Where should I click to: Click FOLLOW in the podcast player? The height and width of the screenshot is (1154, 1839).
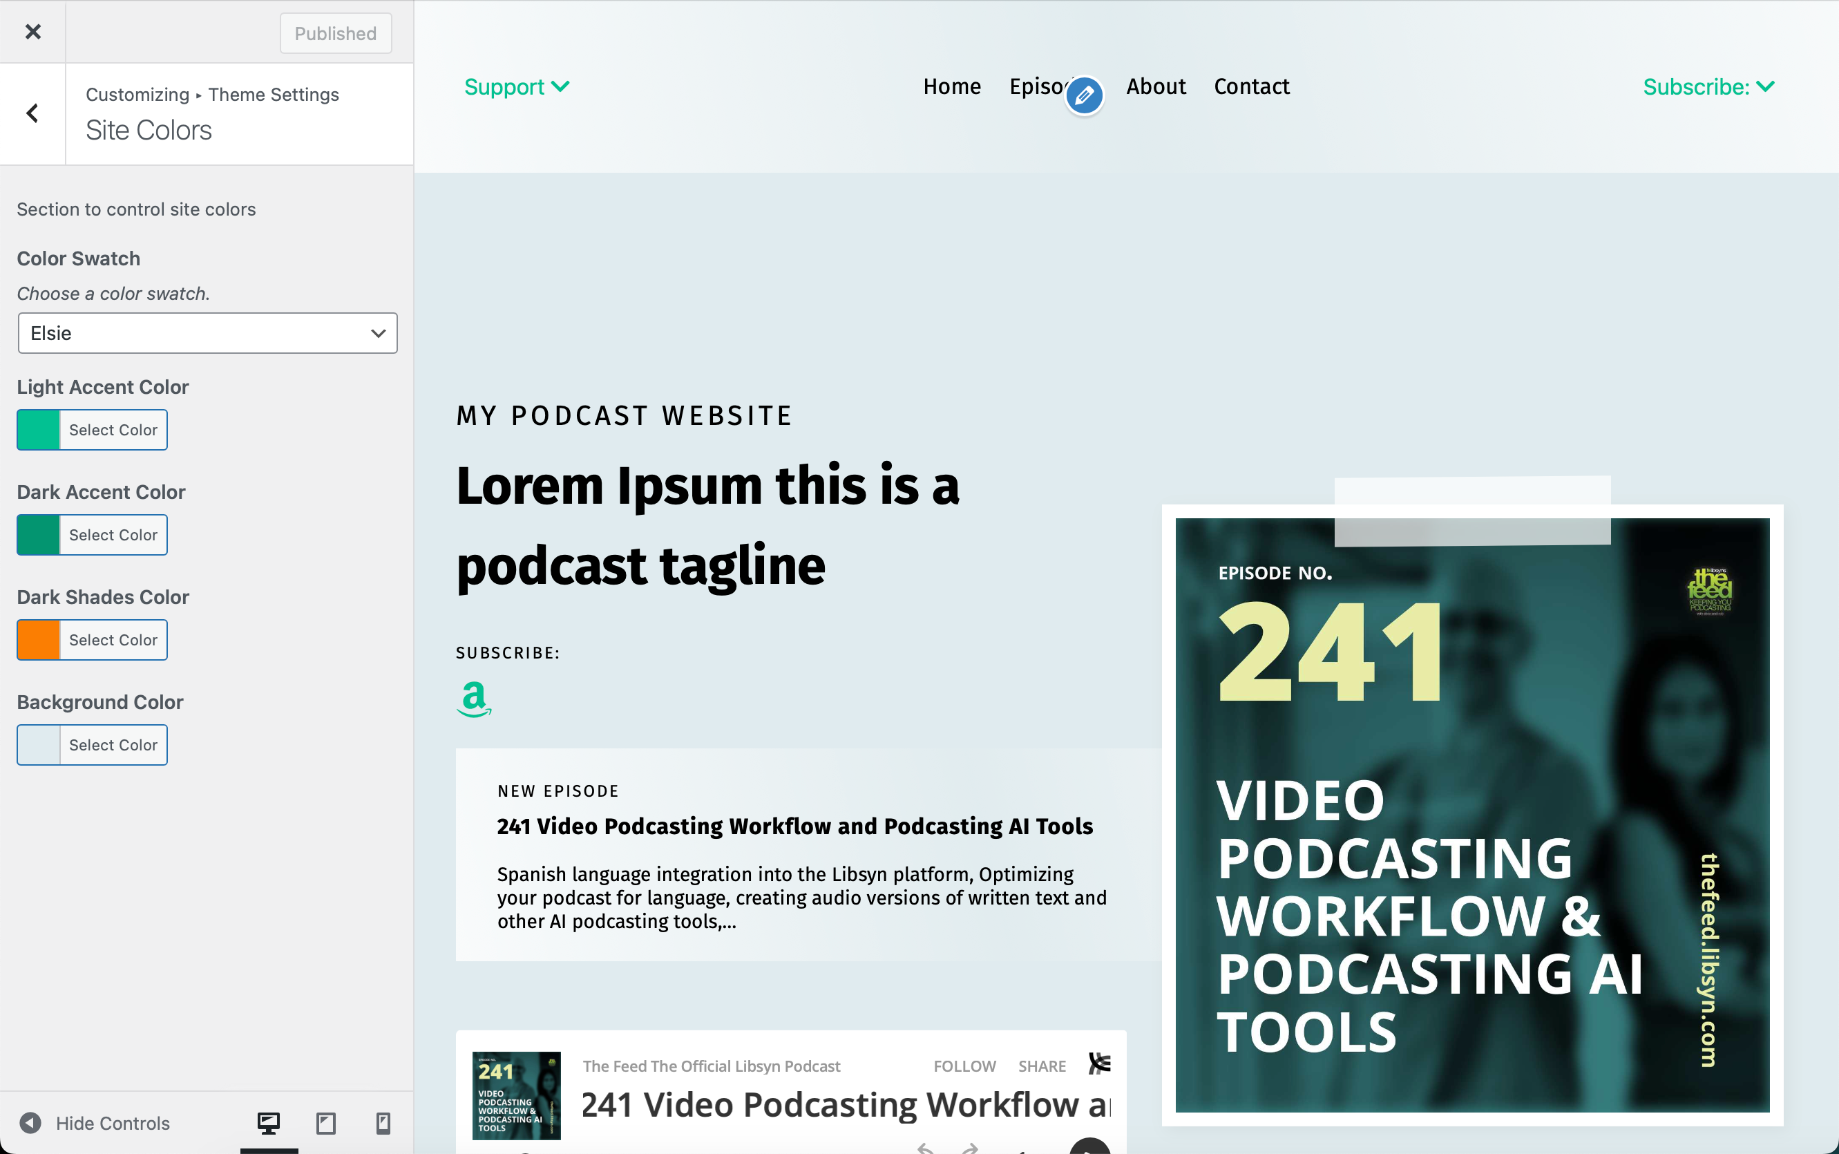[x=964, y=1066]
